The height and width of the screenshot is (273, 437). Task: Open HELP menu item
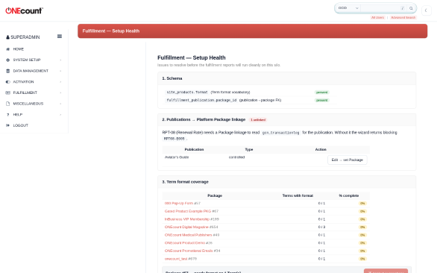(18, 115)
